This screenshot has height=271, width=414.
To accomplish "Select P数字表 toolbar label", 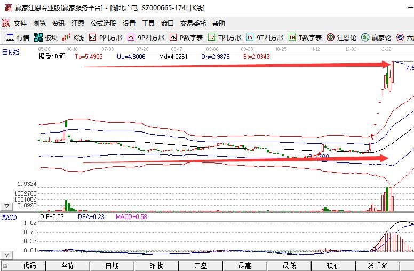I will [x=192, y=38].
